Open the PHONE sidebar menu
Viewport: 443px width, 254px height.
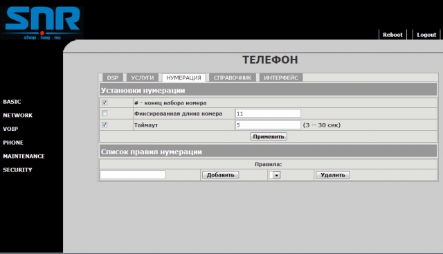(13, 143)
